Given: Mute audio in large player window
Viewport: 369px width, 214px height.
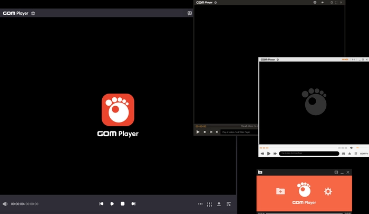Looking at the screenshot, I should pos(5,204).
